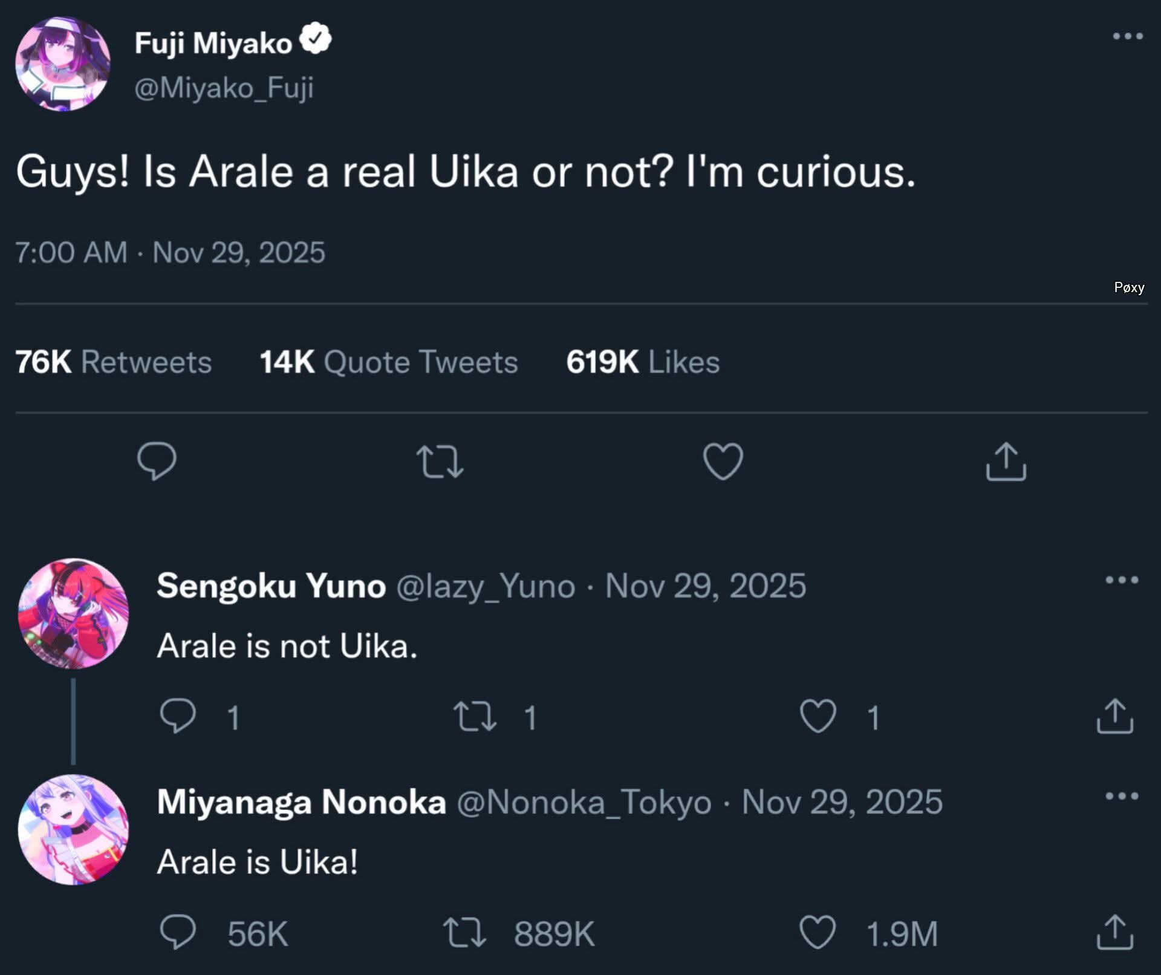Share Fuji Miyako's main tweet
The width and height of the screenshot is (1161, 975).
1006,461
